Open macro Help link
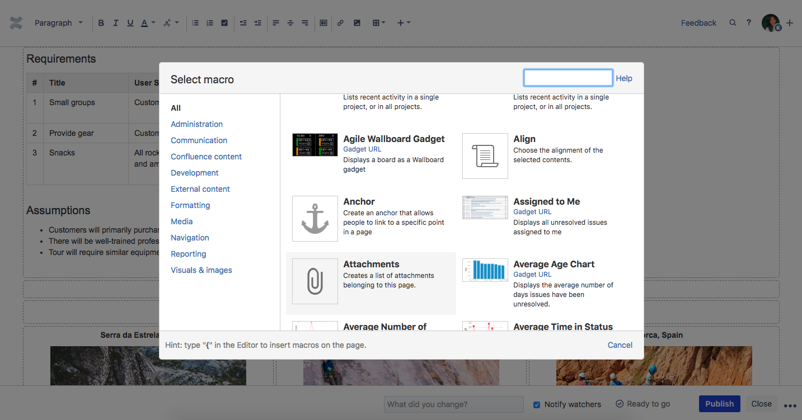 coord(624,78)
